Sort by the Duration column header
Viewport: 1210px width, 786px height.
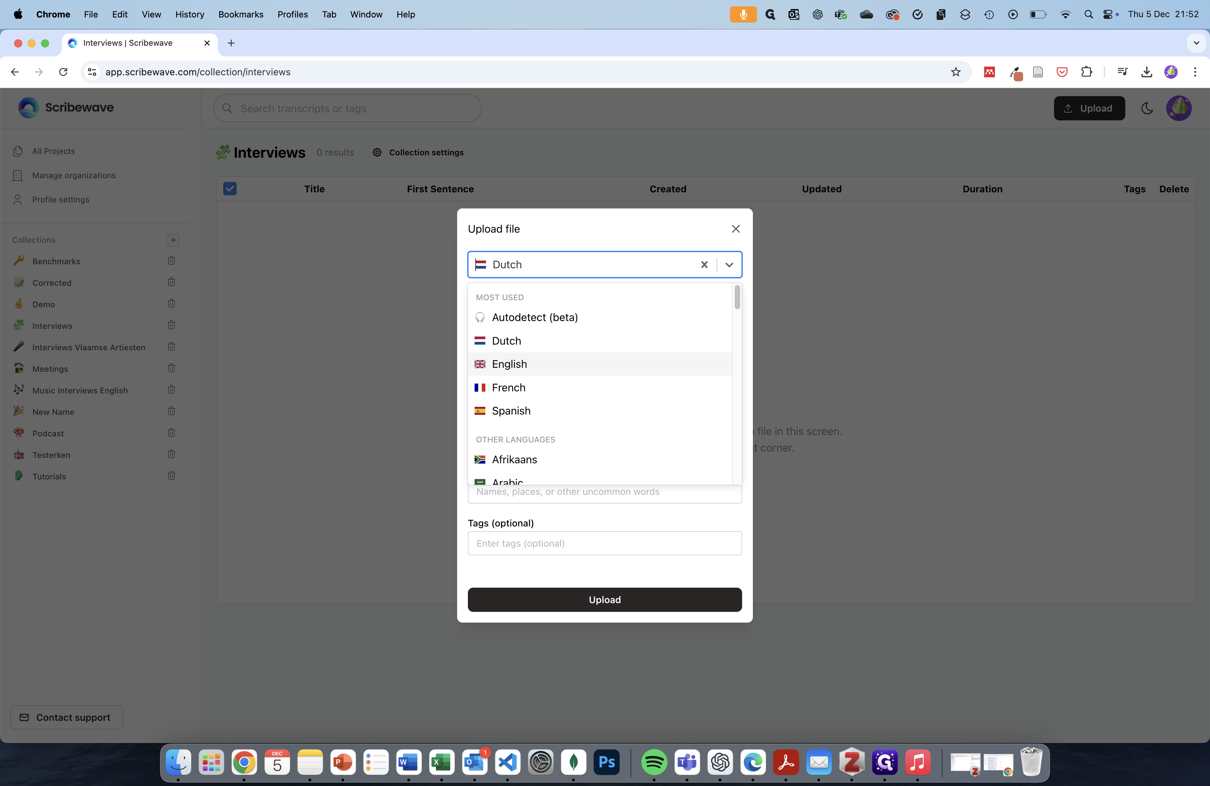[982, 189]
